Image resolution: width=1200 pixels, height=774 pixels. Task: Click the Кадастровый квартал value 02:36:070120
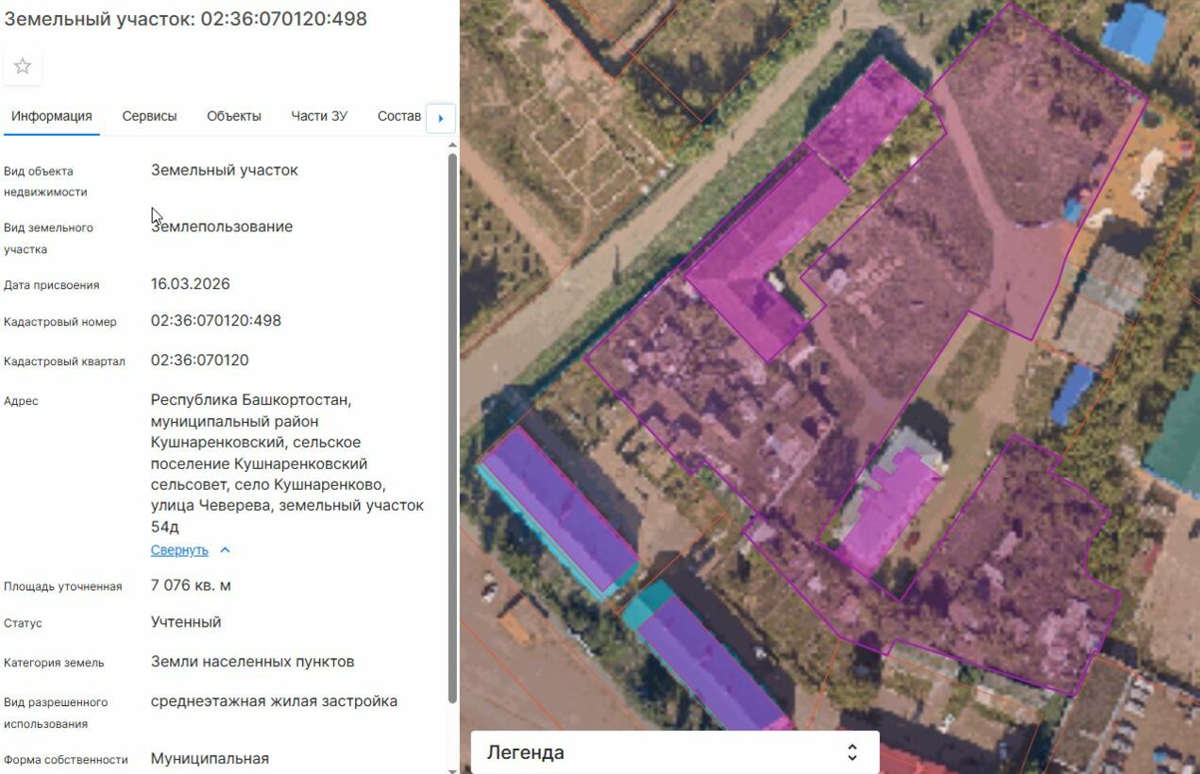tap(200, 361)
